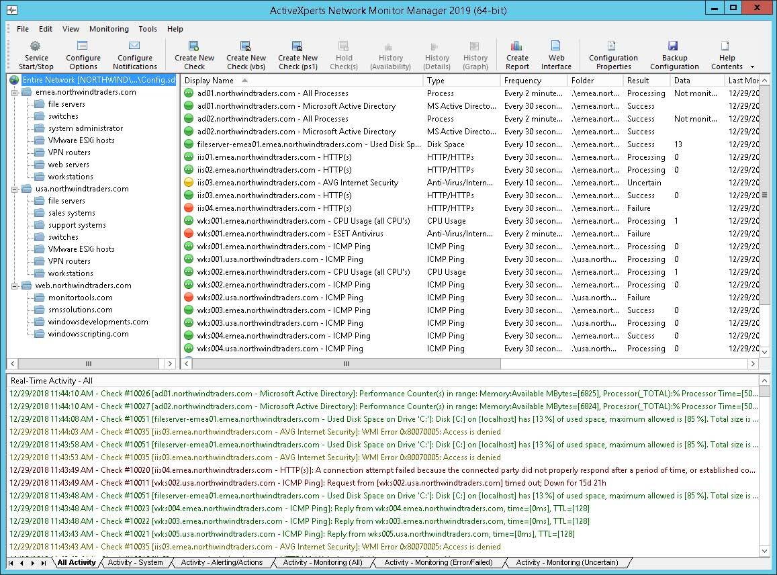The height and width of the screenshot is (575, 777).
Task: Open Configure Notifications
Action: tap(134, 52)
